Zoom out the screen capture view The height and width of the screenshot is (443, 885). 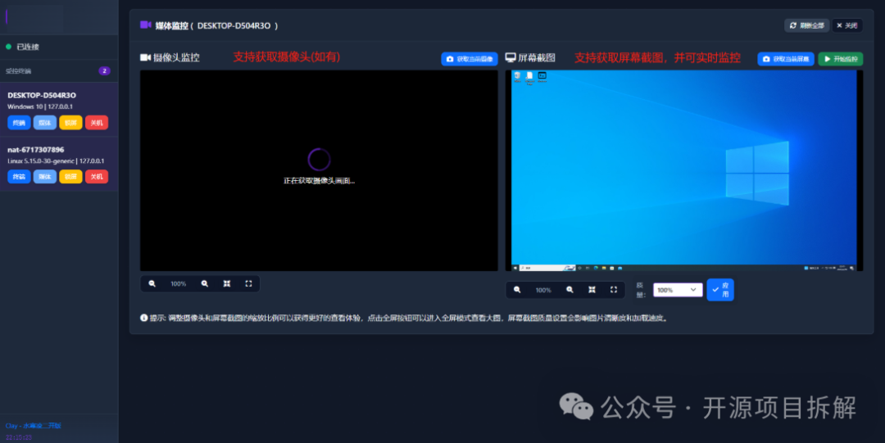point(517,290)
